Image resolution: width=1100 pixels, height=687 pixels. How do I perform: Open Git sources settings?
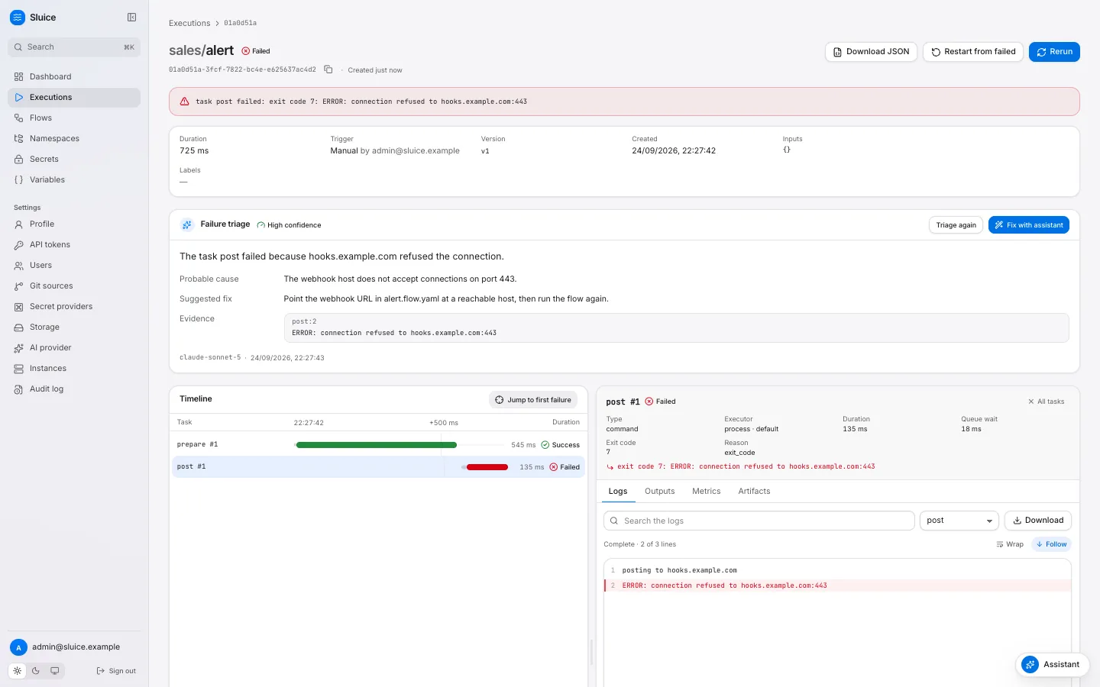(74, 285)
